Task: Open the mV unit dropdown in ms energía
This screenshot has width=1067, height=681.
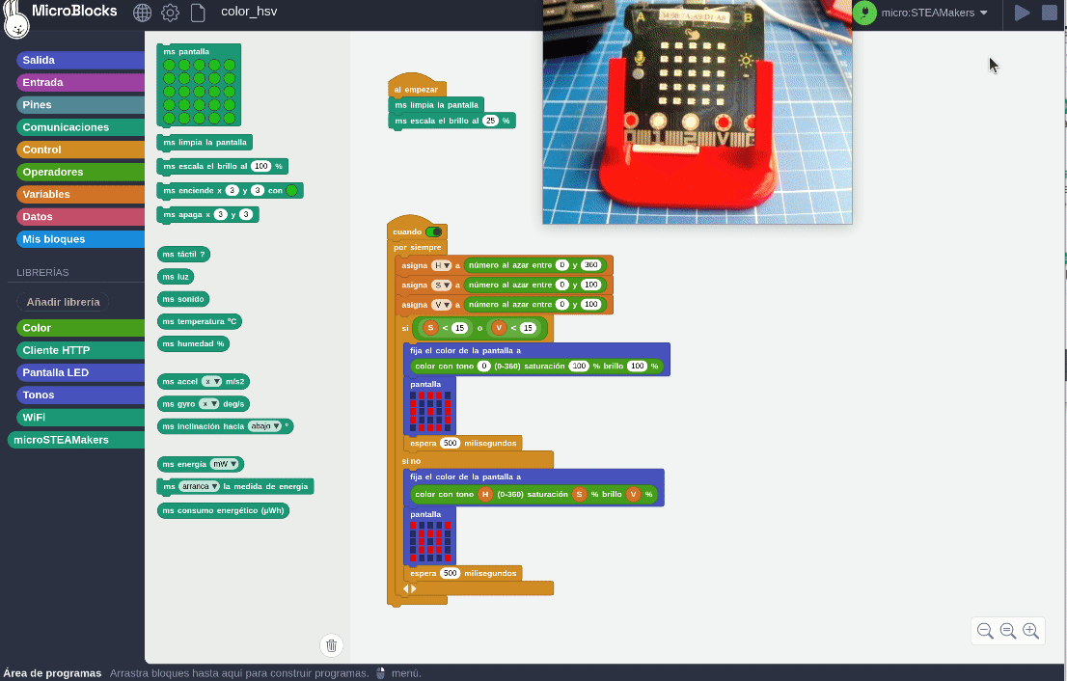Action: pyautogui.click(x=224, y=464)
